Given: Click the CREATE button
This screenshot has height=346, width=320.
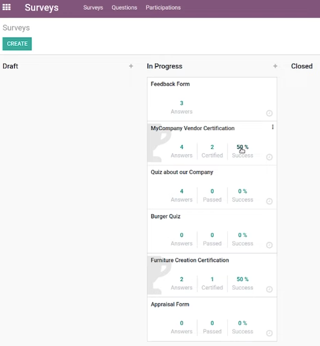Looking at the screenshot, I should [x=17, y=44].
